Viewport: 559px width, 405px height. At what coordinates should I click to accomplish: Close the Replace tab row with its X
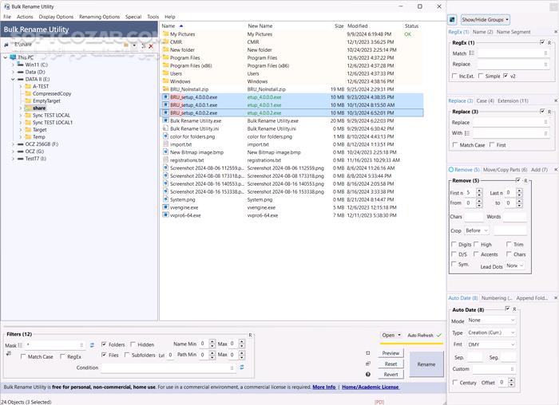tap(556, 101)
